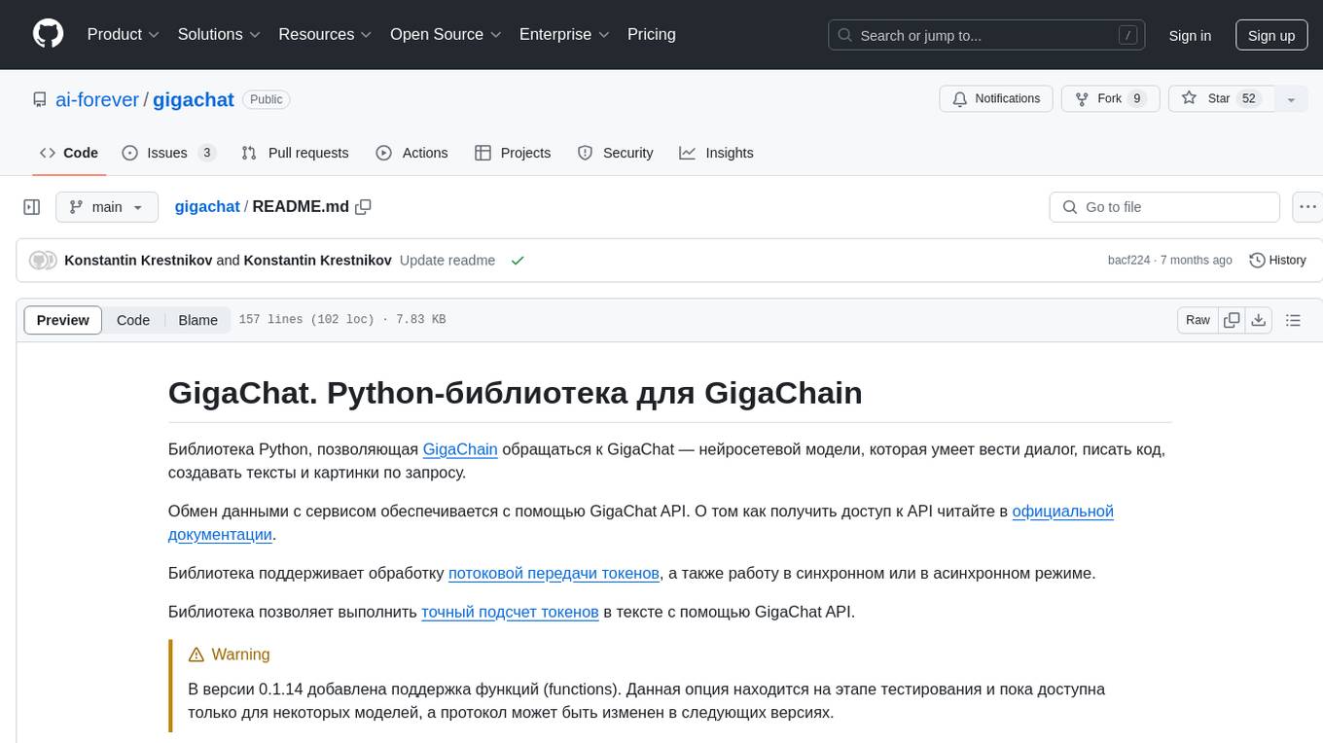Open the star lists dropdown arrow
The height and width of the screenshot is (743, 1323).
click(1291, 98)
